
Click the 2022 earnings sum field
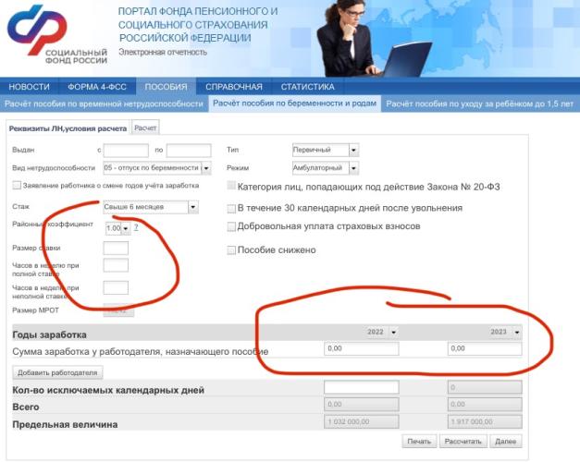click(362, 348)
